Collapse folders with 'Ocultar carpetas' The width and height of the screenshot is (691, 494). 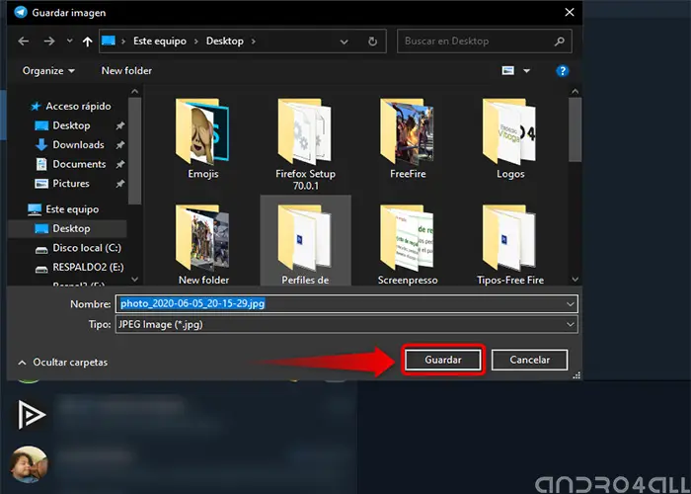pos(62,363)
